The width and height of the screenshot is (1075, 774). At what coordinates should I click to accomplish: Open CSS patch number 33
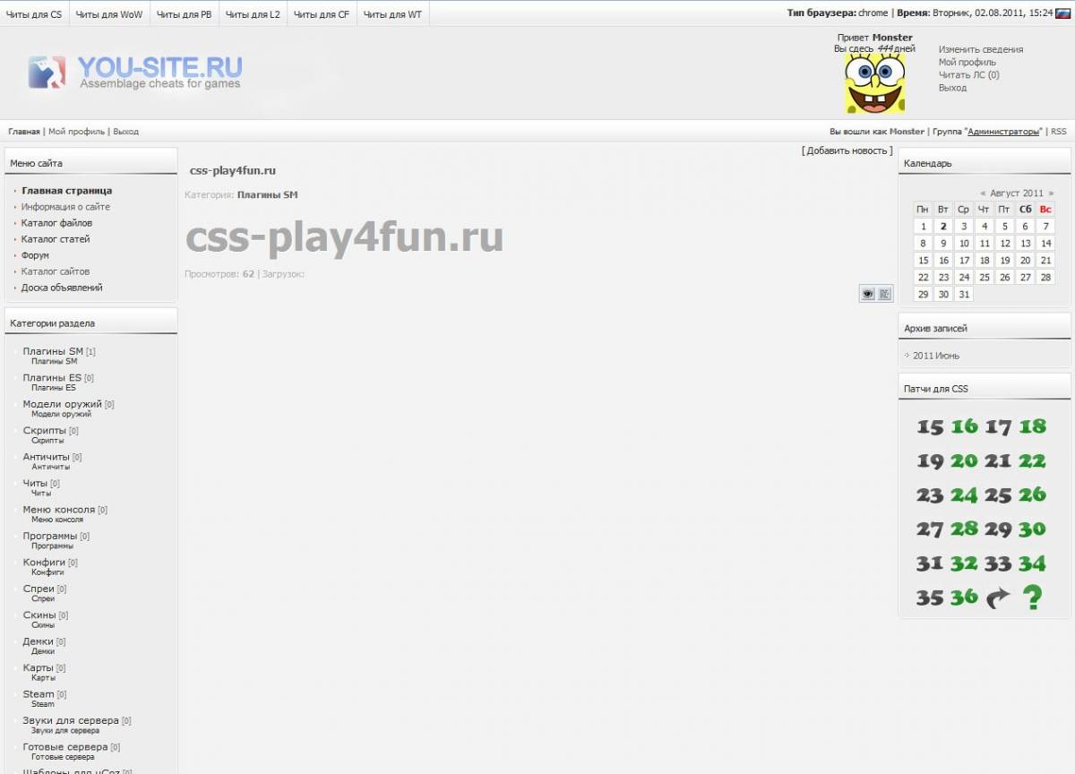998,563
